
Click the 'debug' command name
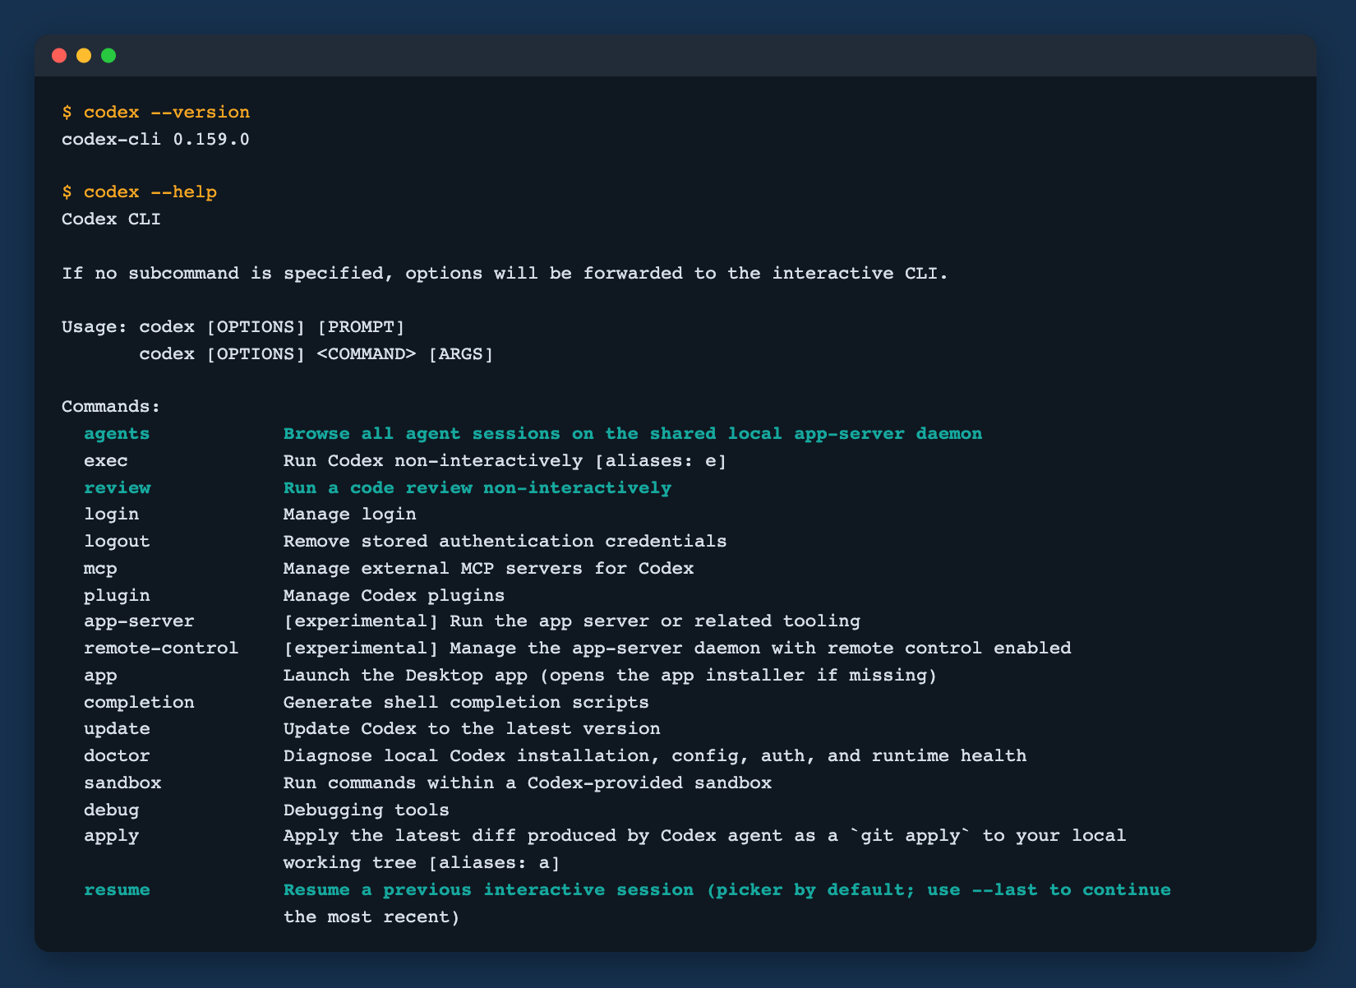point(112,810)
